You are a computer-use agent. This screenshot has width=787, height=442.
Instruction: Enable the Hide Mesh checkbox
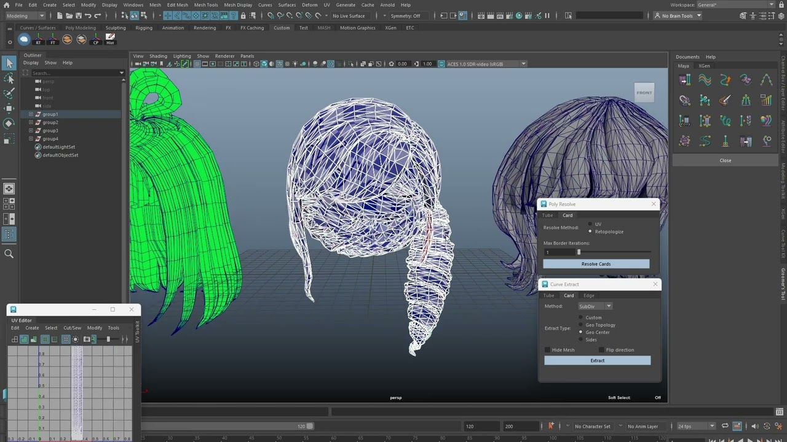(548, 350)
